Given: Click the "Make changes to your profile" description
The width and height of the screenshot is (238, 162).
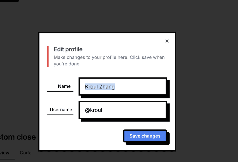Looking at the screenshot, I should point(109,57).
